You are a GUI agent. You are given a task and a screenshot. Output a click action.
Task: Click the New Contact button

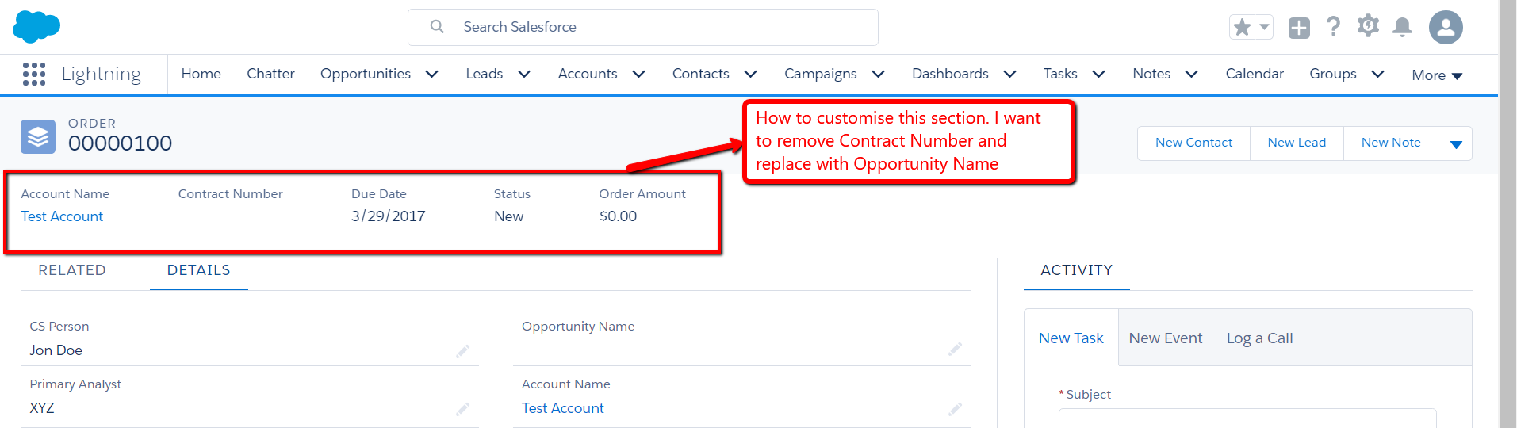tap(1193, 143)
